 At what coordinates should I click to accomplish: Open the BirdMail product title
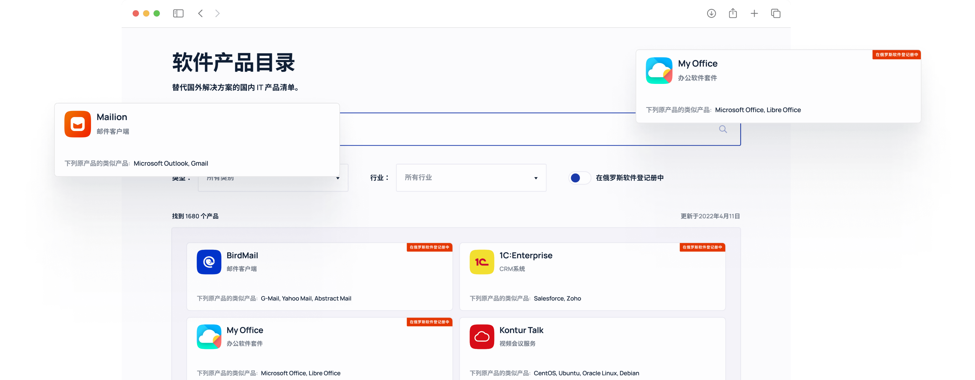(x=242, y=255)
